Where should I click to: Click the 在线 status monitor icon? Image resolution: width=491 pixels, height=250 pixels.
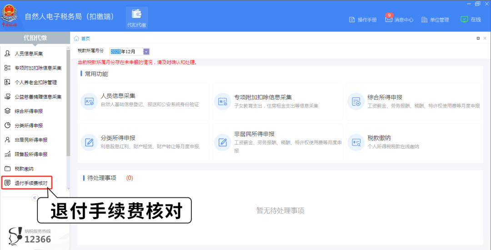pos(464,20)
